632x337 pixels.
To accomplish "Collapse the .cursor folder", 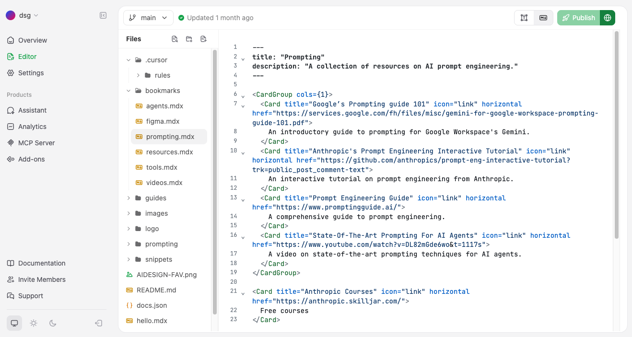I will point(129,60).
